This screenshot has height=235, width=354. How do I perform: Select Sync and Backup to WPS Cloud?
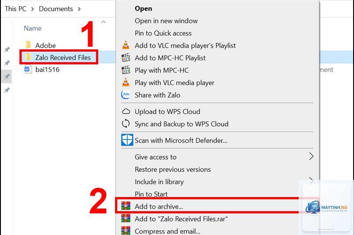tap(181, 124)
